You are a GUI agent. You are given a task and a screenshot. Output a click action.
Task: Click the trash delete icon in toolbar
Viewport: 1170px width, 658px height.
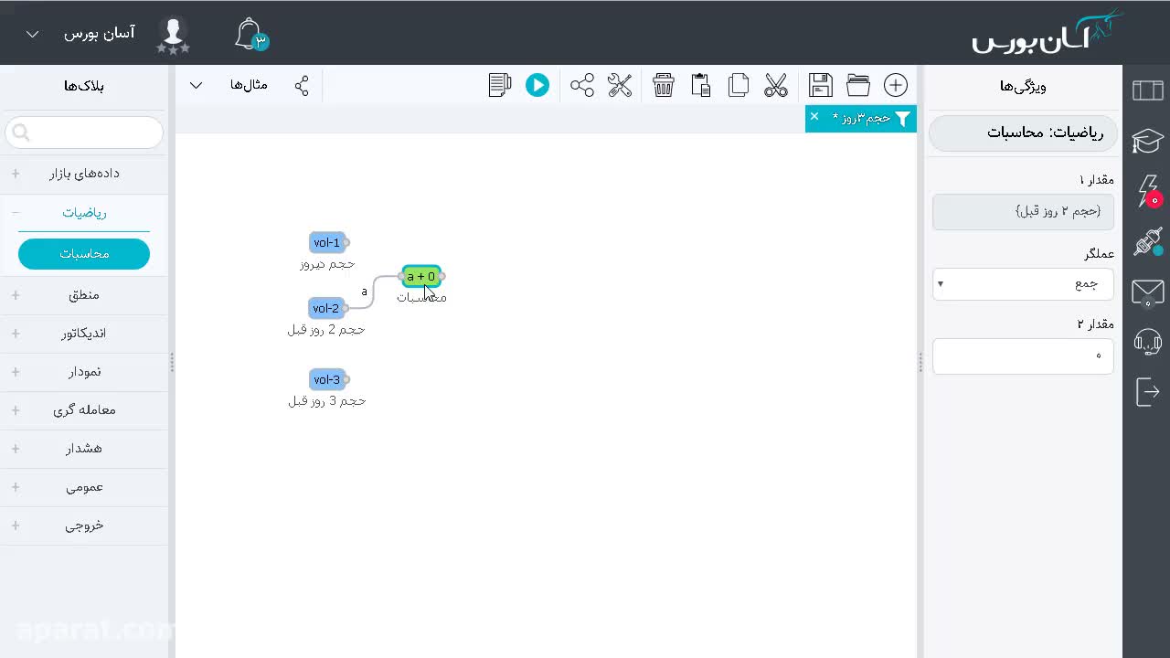(x=664, y=86)
